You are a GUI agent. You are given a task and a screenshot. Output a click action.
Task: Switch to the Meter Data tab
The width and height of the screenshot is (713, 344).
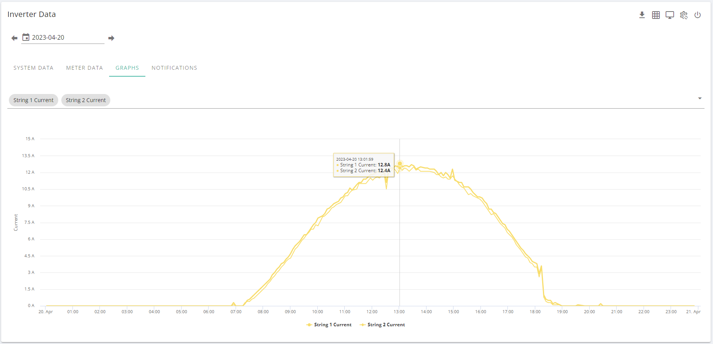point(84,68)
